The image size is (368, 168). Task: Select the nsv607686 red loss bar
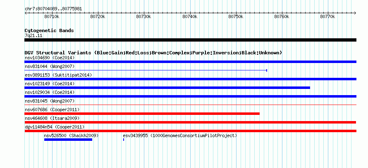point(142,114)
